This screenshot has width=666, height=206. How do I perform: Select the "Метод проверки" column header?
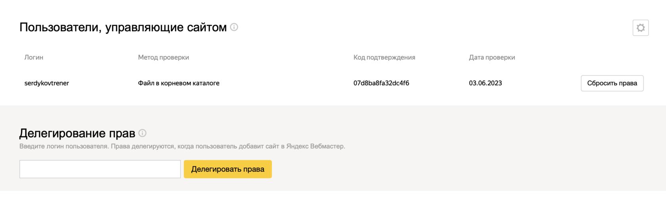tap(163, 57)
